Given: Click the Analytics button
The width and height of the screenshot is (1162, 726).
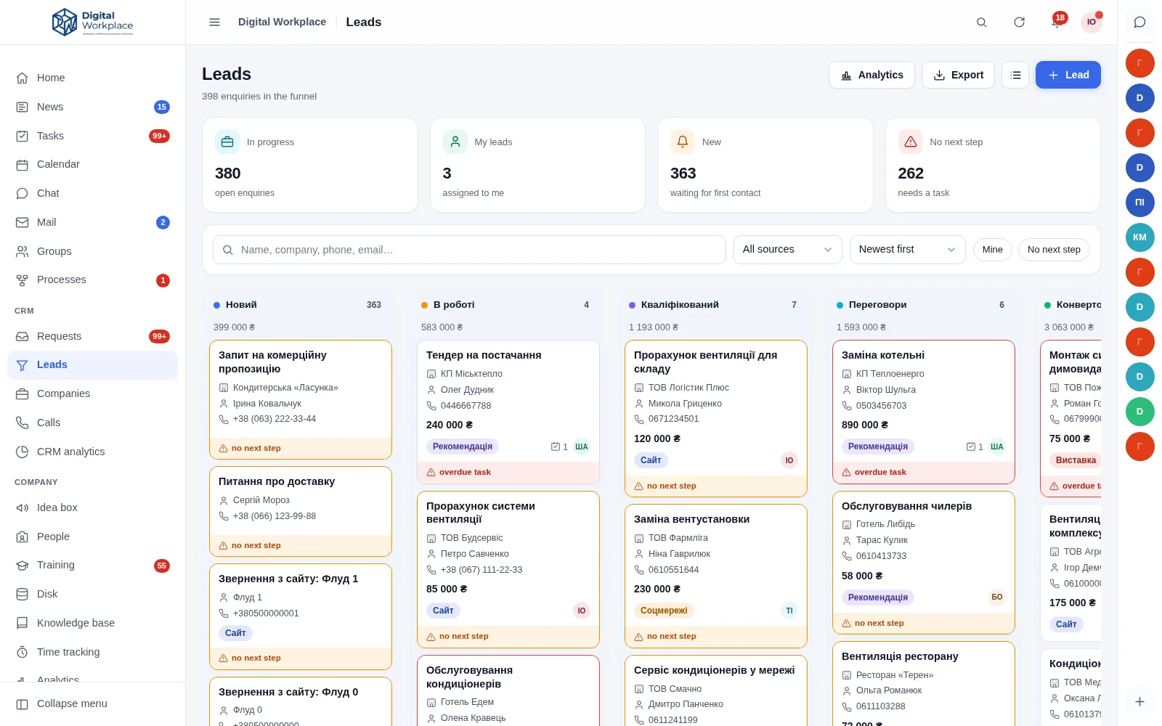Looking at the screenshot, I should (x=871, y=75).
